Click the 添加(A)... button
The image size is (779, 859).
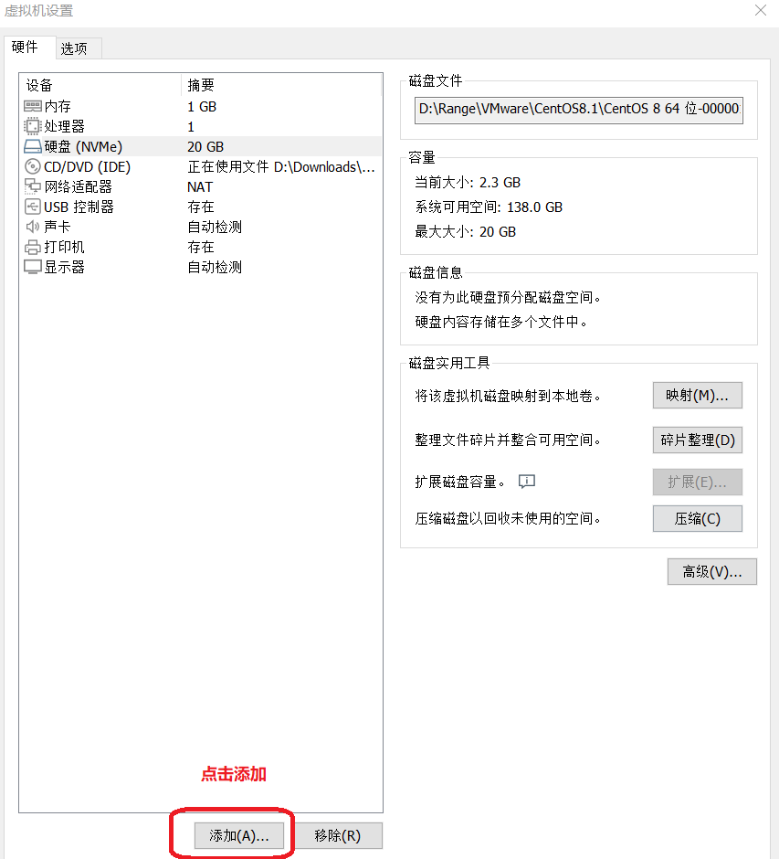pyautogui.click(x=239, y=835)
